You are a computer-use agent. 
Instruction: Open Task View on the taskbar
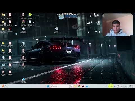pos(71,86)
